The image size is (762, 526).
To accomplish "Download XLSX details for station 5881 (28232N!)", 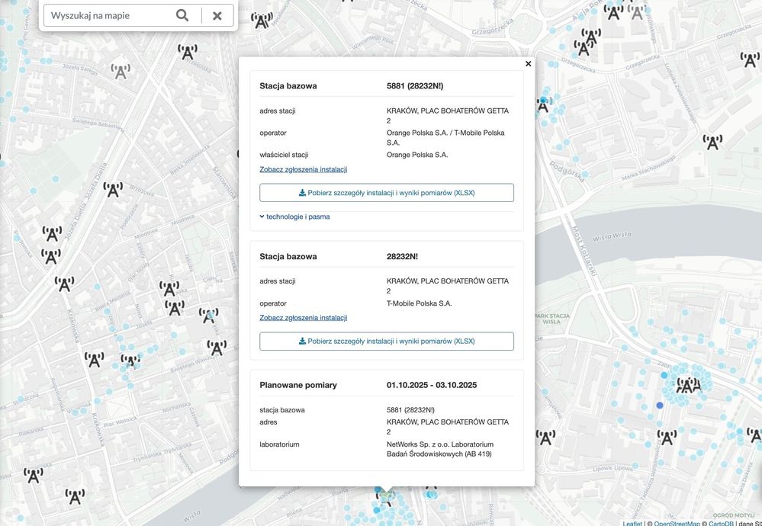I will click(x=387, y=193).
